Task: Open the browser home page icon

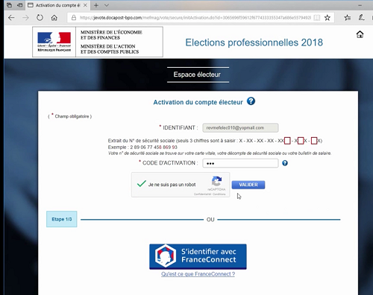Action: [x=54, y=18]
